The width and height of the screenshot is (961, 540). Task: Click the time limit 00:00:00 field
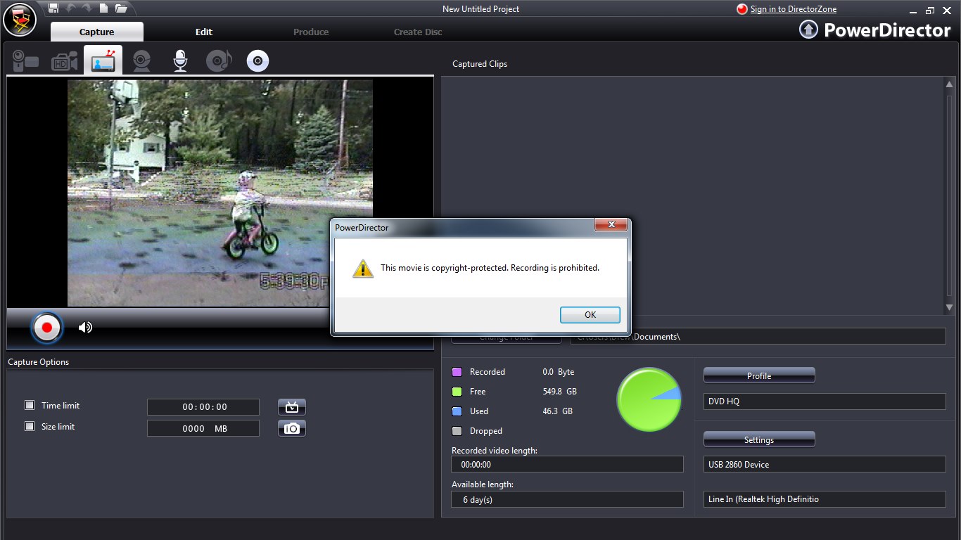coord(203,407)
